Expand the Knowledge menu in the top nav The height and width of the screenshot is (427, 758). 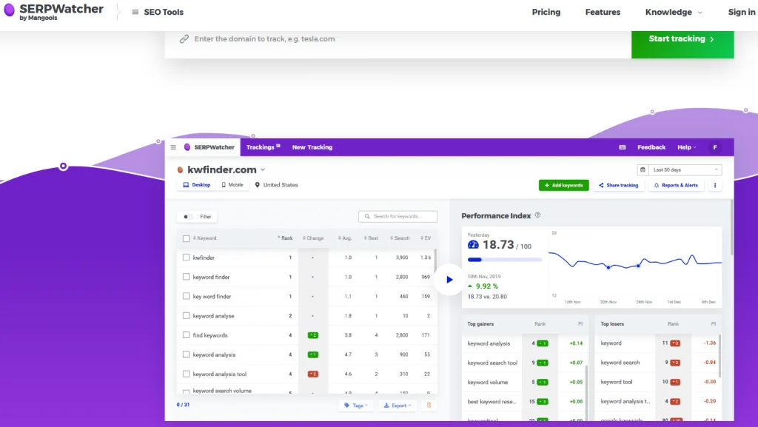tap(673, 12)
